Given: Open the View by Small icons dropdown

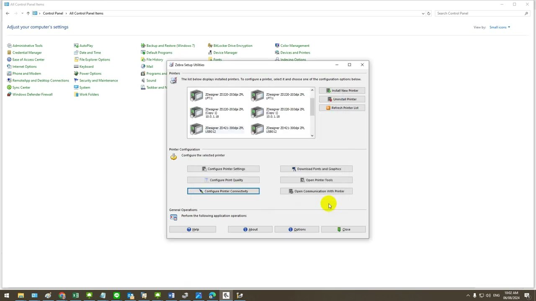Looking at the screenshot, I should point(500,27).
